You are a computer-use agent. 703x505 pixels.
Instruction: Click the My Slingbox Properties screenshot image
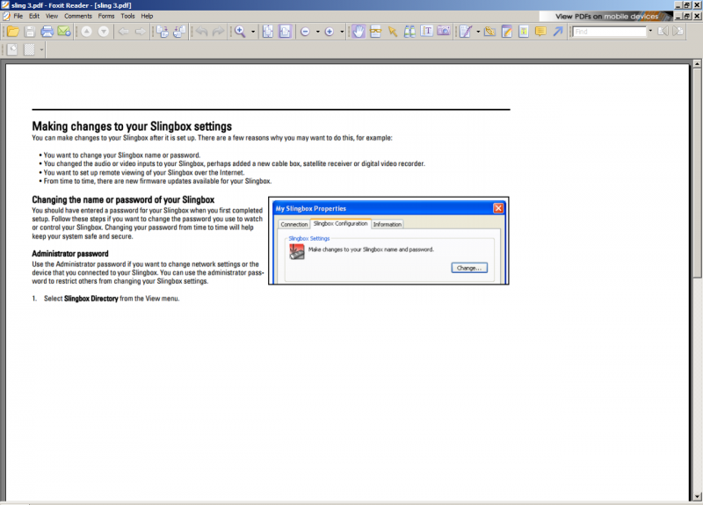(x=388, y=241)
